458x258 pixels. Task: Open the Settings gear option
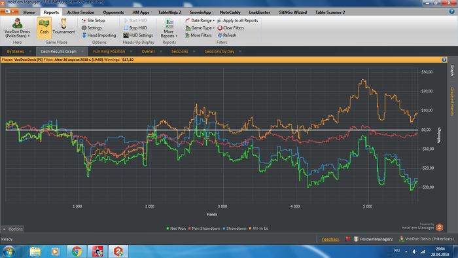pyautogui.click(x=92, y=28)
